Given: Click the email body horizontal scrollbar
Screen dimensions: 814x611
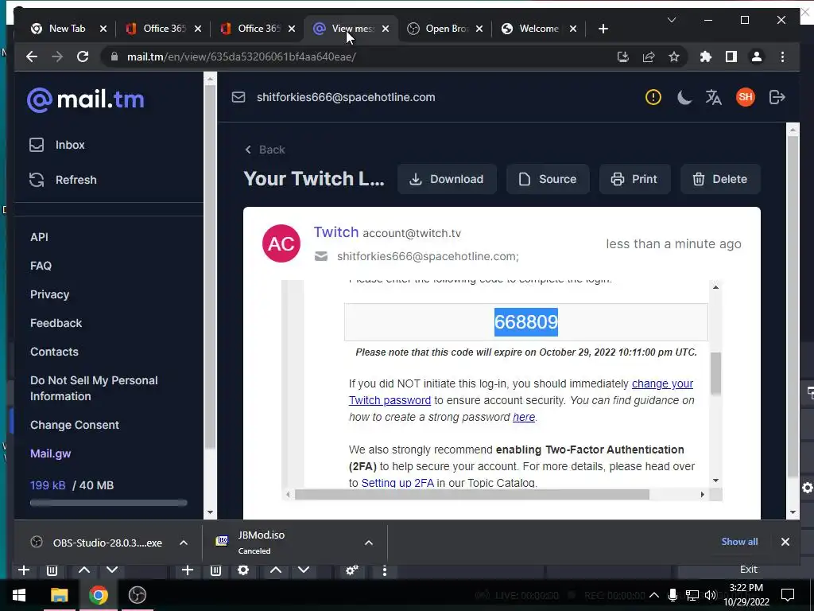Looking at the screenshot, I should 472,495.
